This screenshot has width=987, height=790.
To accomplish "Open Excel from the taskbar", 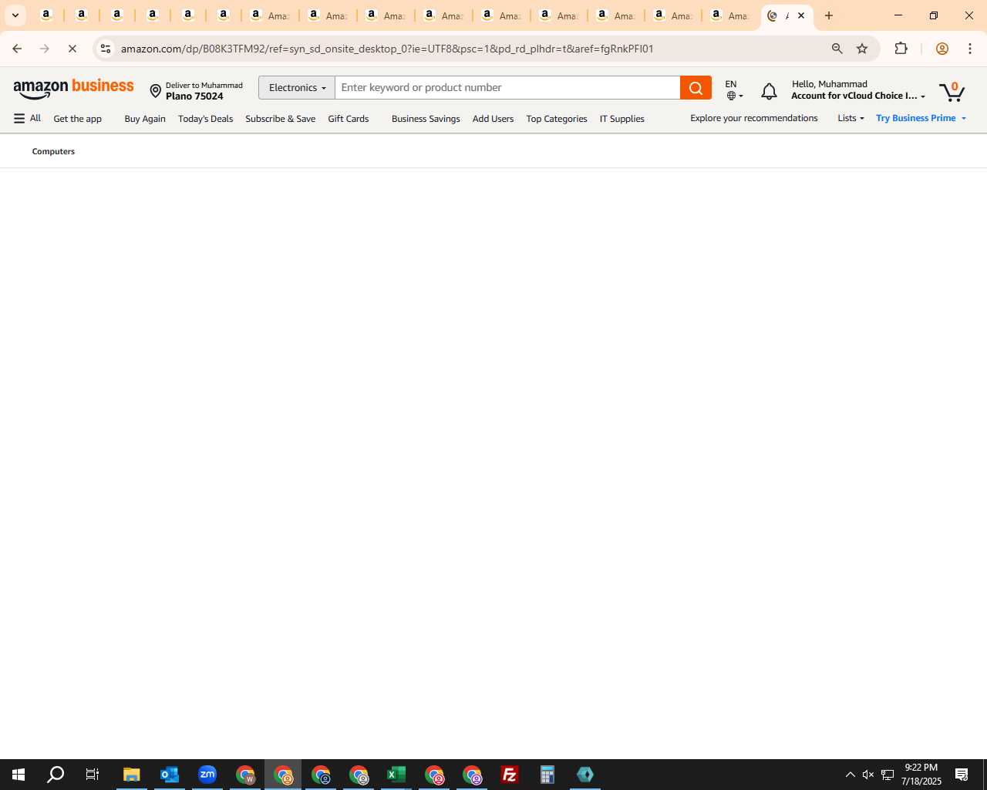I will [x=396, y=775].
